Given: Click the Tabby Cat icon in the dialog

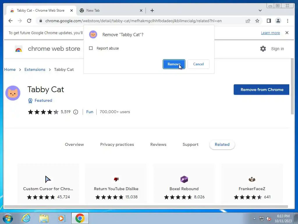Looking at the screenshot, I should click(x=93, y=34).
